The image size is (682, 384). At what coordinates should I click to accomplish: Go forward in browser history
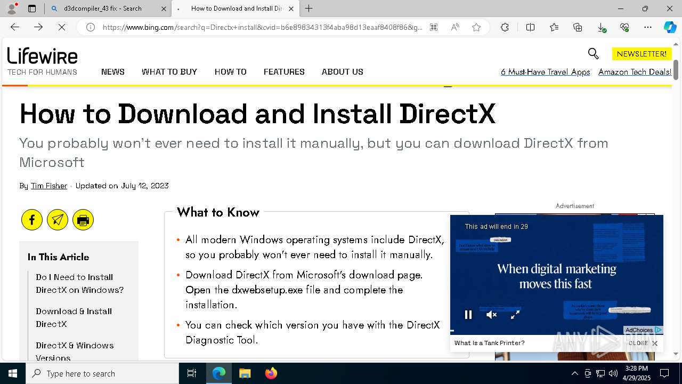tap(38, 27)
